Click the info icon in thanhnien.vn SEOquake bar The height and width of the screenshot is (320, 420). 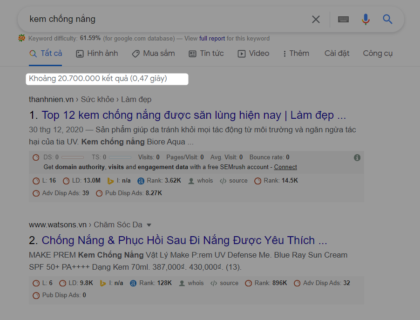tap(357, 157)
